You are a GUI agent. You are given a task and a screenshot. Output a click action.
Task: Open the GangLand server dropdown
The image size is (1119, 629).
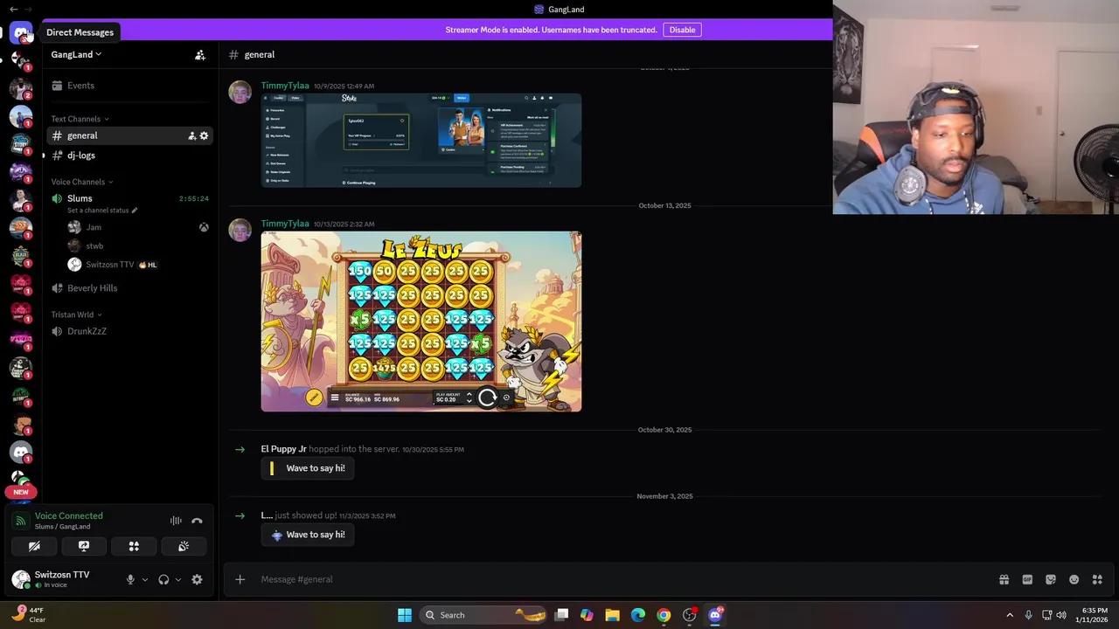click(x=76, y=54)
